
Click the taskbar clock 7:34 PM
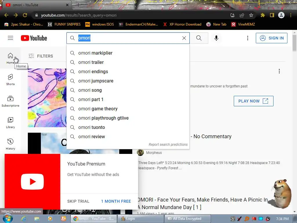point(282,219)
